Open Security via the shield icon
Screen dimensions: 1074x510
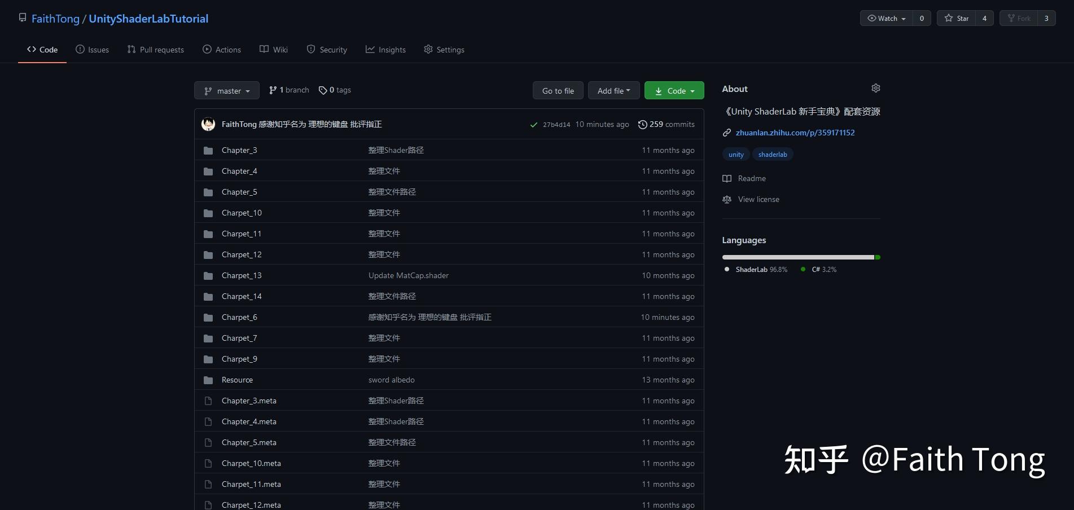(x=311, y=50)
